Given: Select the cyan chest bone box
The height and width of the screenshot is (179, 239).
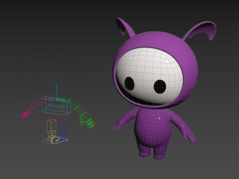Looking at the screenshot, I should click(56, 106).
